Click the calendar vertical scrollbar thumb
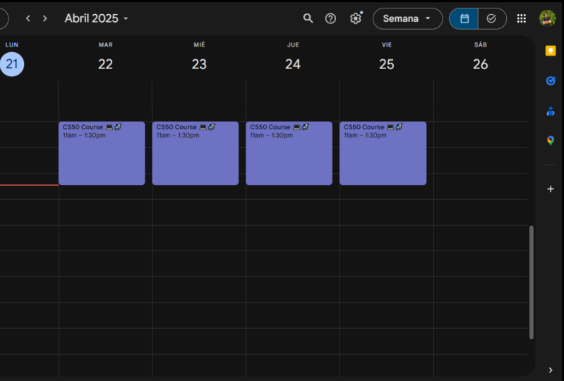The height and width of the screenshot is (381, 564). pyautogui.click(x=532, y=282)
